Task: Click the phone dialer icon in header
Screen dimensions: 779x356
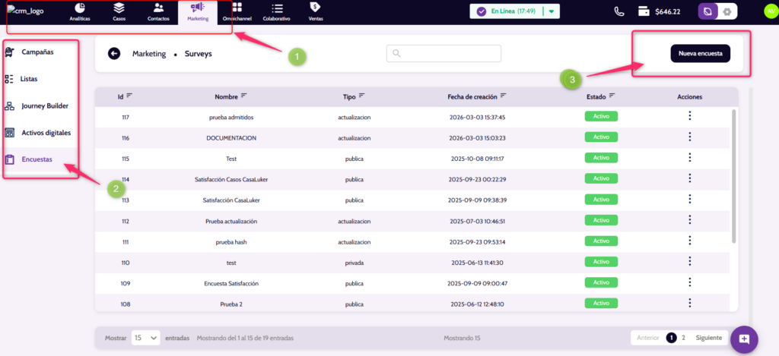Action: pyautogui.click(x=619, y=11)
